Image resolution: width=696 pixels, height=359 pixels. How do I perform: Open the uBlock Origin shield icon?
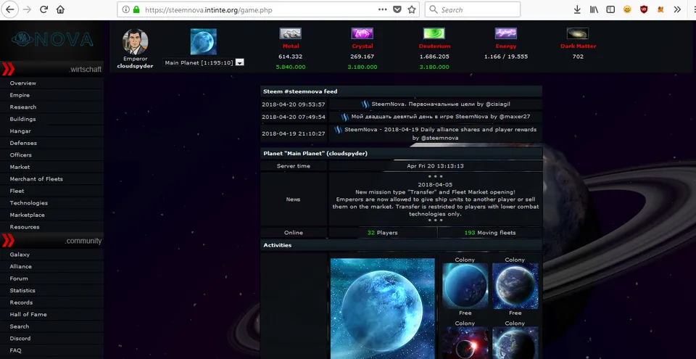644,9
